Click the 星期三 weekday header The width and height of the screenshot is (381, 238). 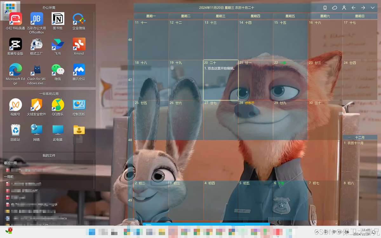221,16
